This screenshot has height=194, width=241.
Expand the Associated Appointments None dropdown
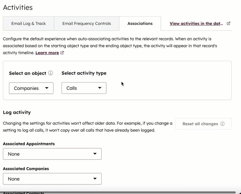click(x=52, y=154)
